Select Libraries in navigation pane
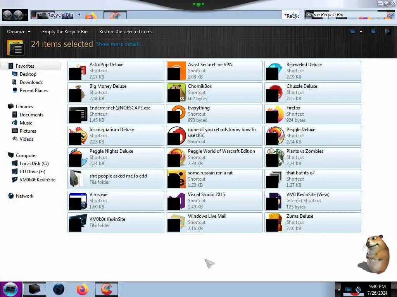The width and height of the screenshot is (397, 297). (x=24, y=107)
